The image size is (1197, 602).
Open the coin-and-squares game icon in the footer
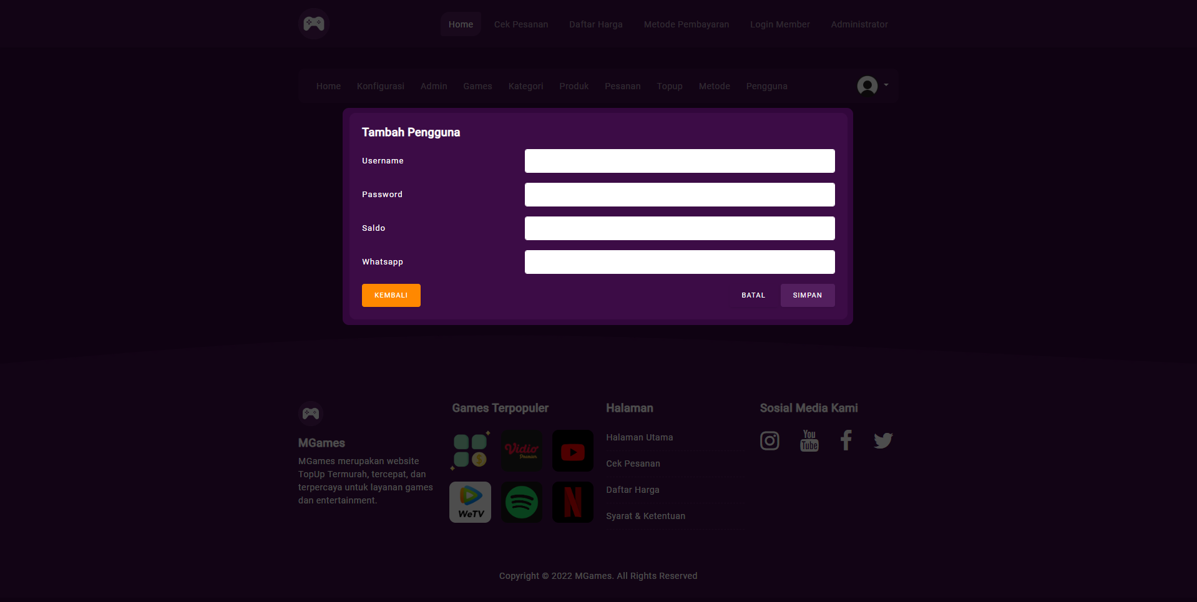coord(470,450)
